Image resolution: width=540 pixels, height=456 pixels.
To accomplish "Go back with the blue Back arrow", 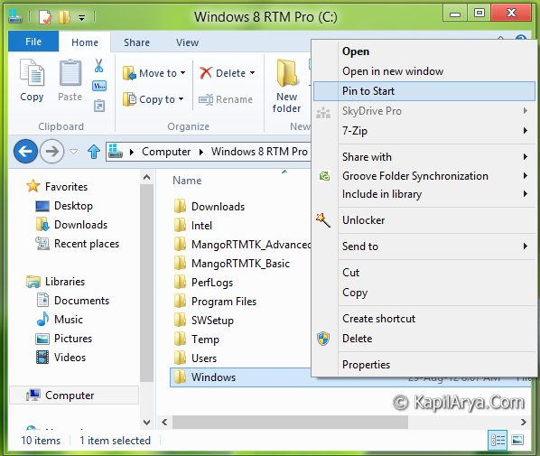I will coord(25,151).
